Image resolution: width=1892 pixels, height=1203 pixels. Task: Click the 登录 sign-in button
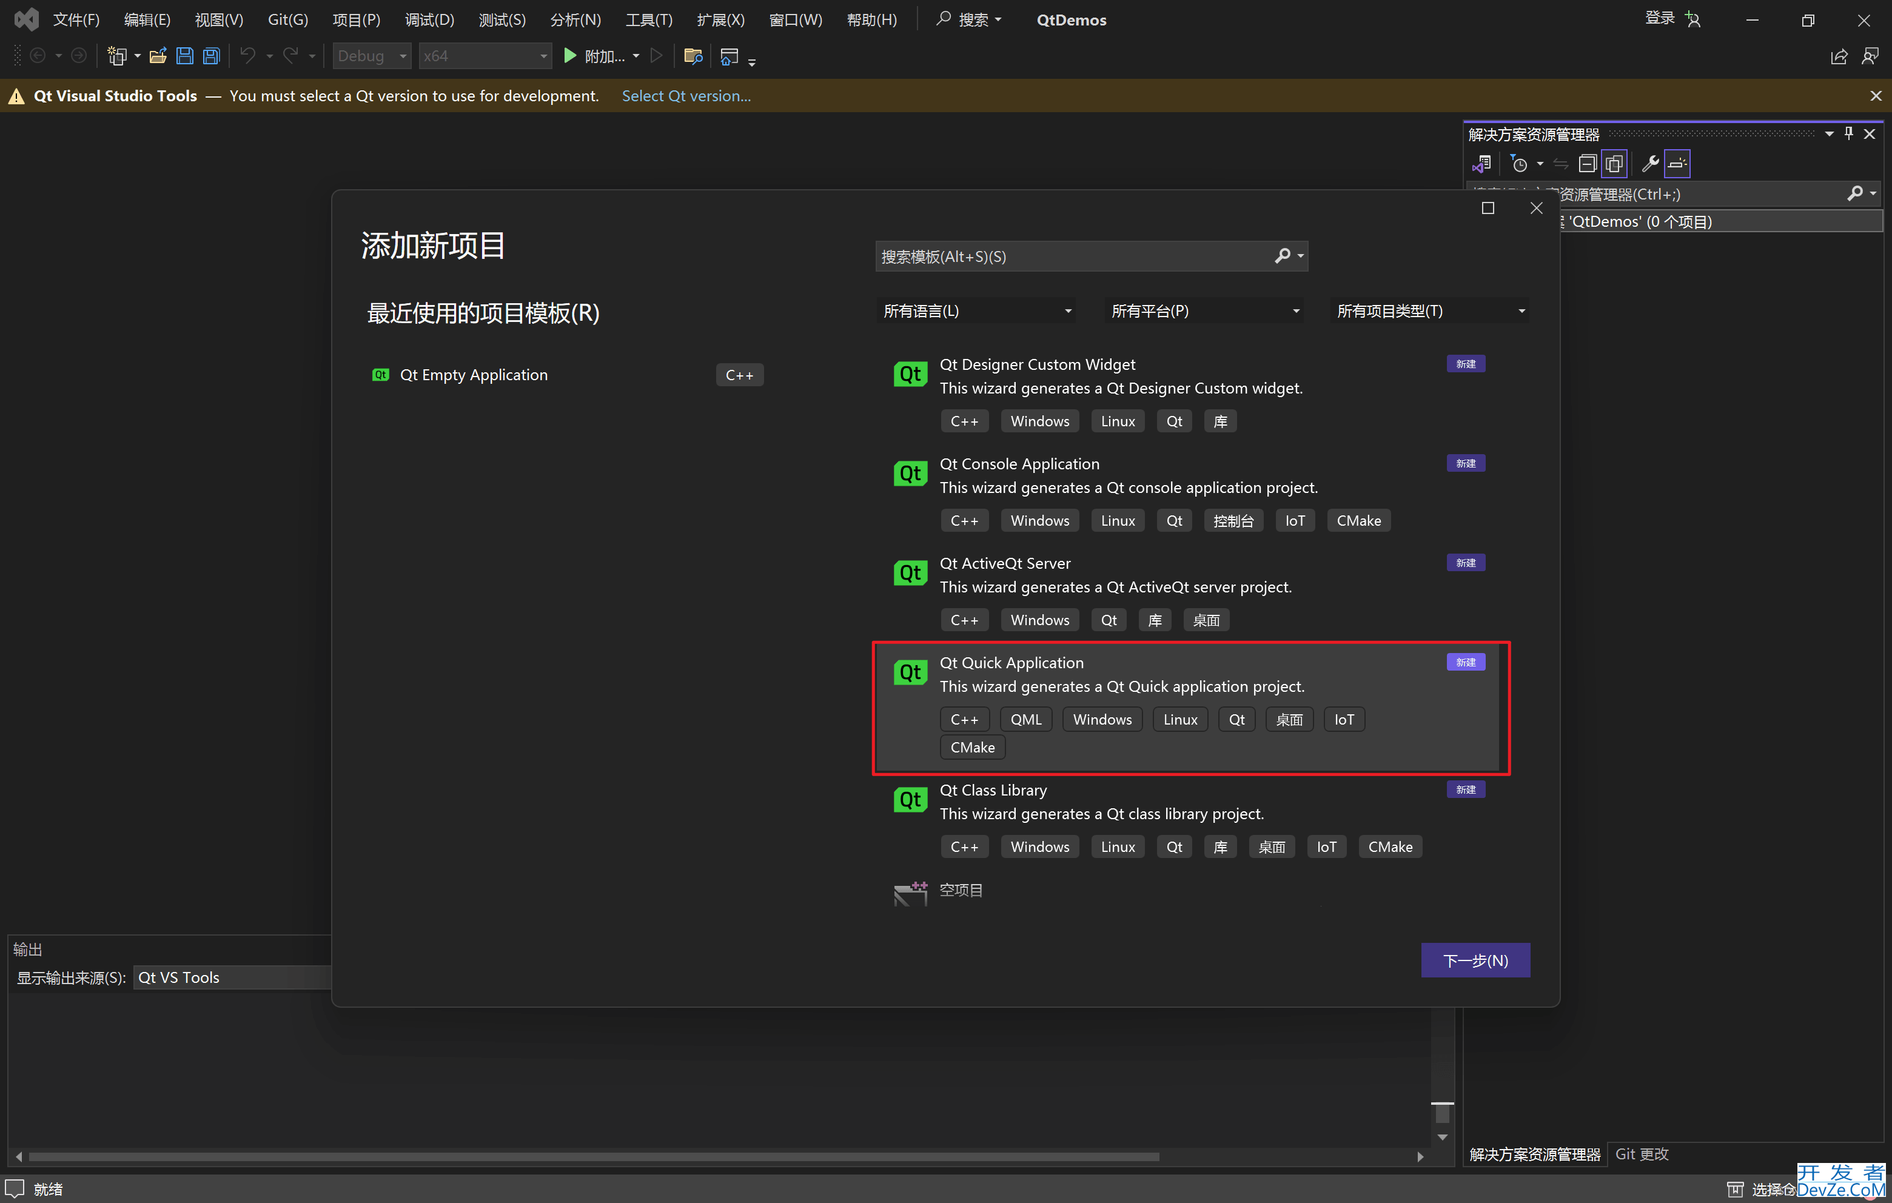pyautogui.click(x=1659, y=19)
